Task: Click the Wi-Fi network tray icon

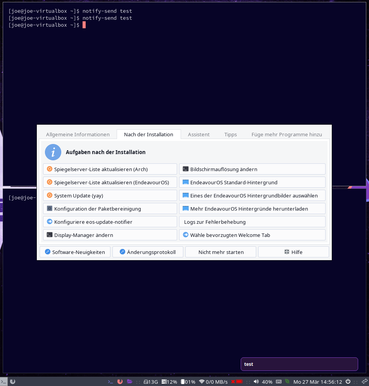Action: point(202,382)
